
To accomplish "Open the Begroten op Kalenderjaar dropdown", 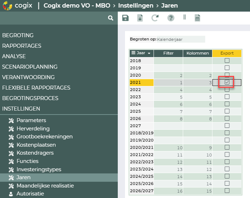I will click(x=181, y=39).
